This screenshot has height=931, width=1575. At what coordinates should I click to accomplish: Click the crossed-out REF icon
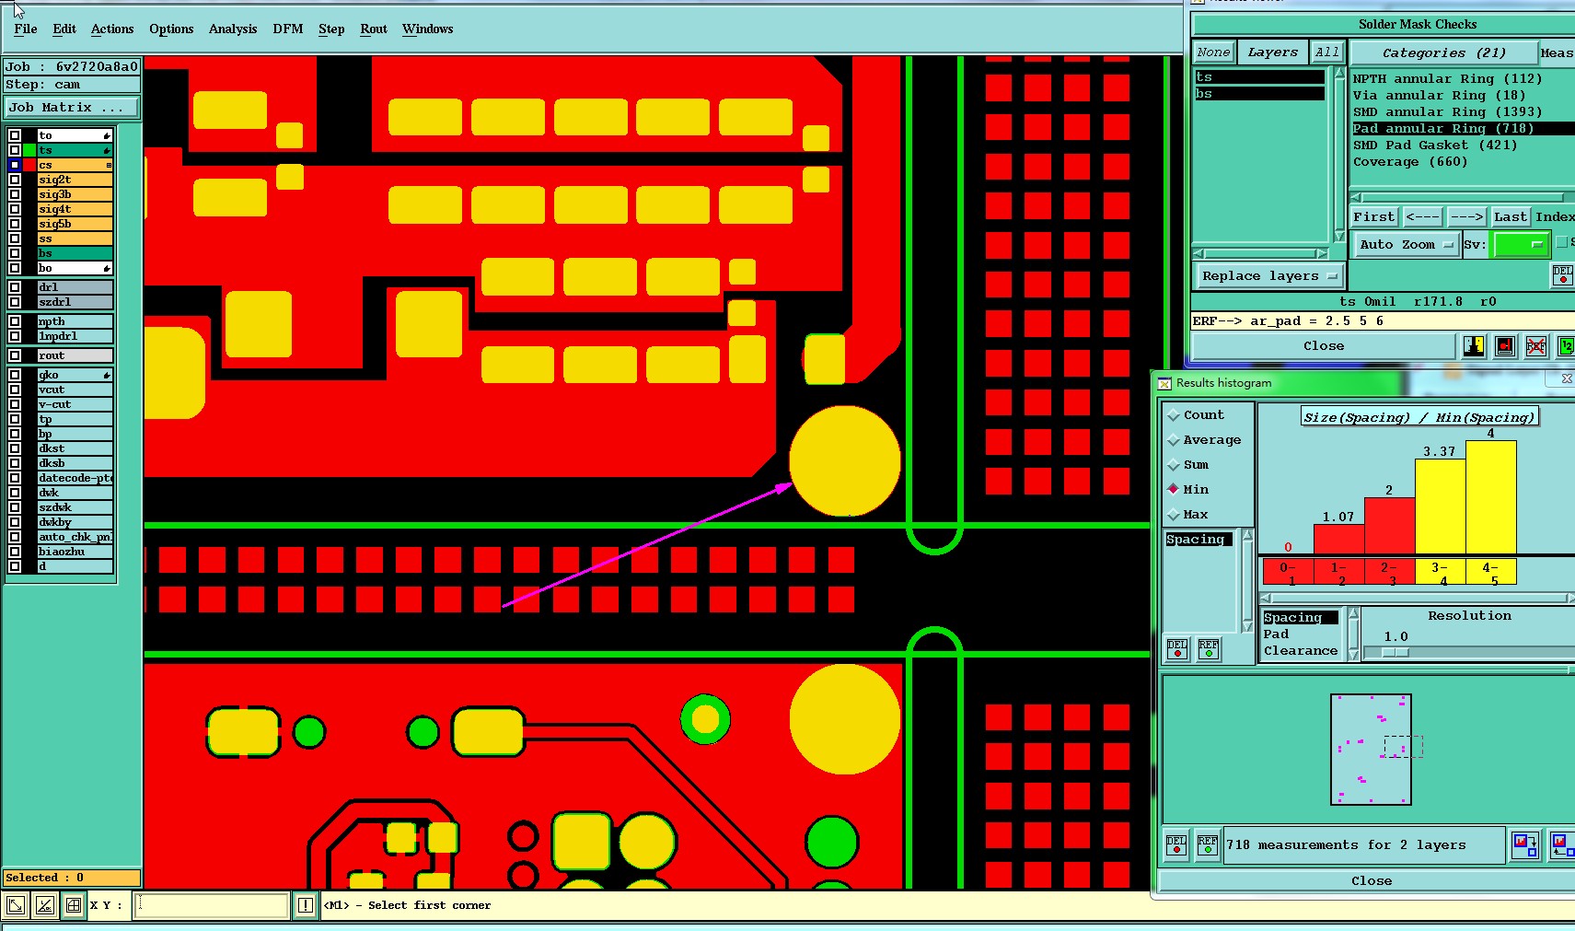coord(1536,346)
